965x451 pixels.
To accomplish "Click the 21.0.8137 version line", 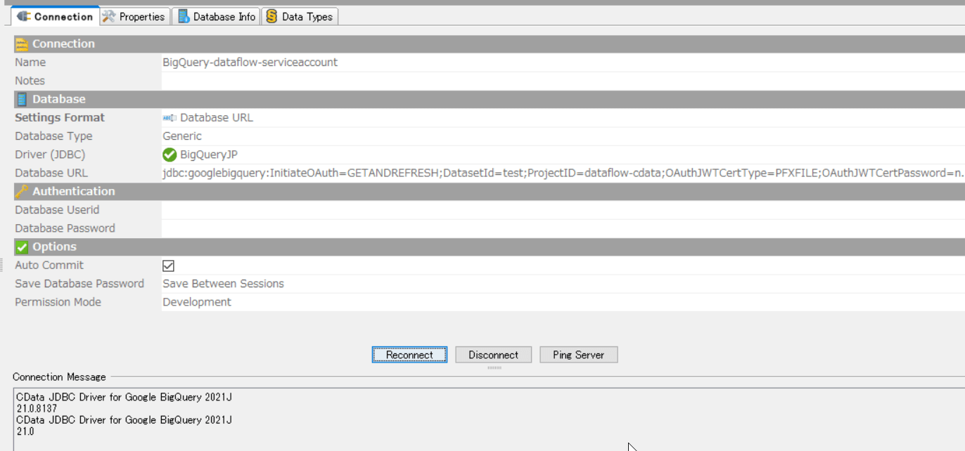I will click(x=37, y=409).
